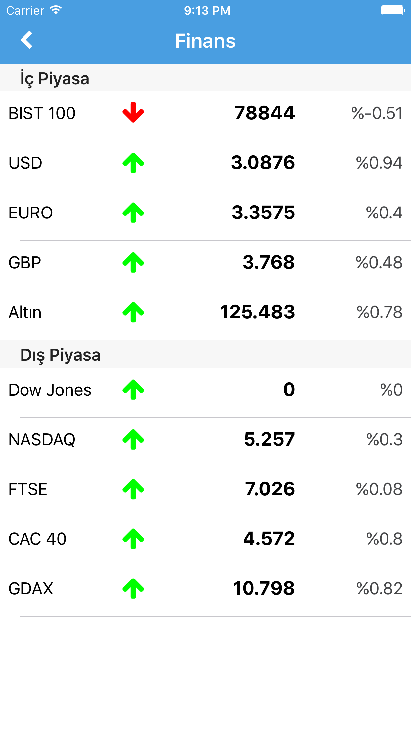Select the USD value 3.0876
This screenshot has width=411, height=732.
[x=263, y=163]
